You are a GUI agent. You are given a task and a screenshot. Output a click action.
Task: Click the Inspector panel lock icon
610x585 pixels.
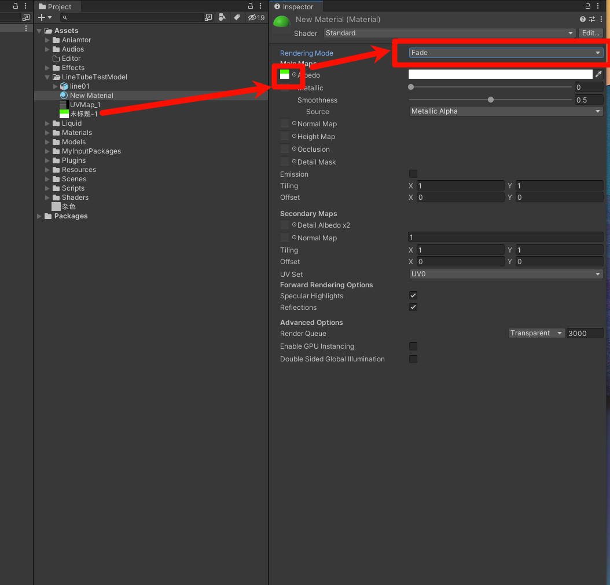click(x=589, y=6)
